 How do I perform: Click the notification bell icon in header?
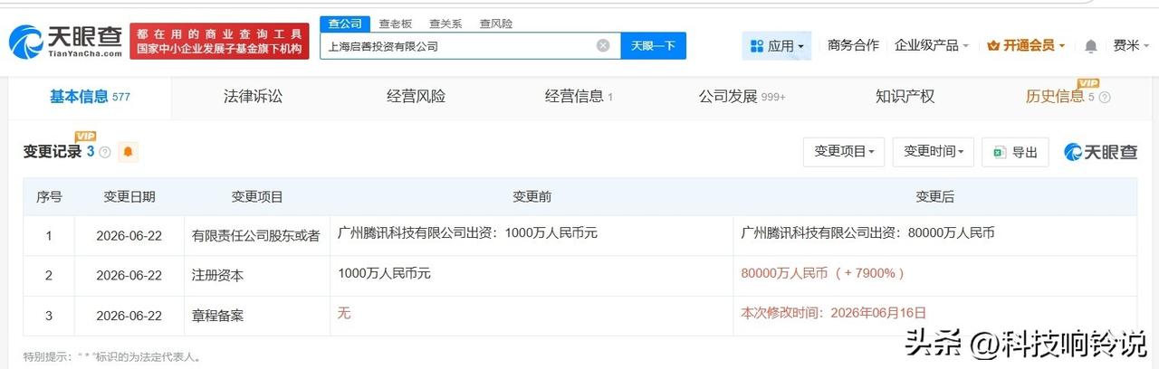coord(1091,45)
